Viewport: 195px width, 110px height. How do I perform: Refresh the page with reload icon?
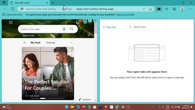click(12, 9)
